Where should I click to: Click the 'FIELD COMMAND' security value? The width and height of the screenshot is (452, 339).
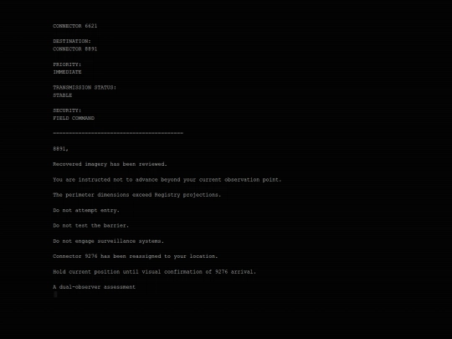74,118
